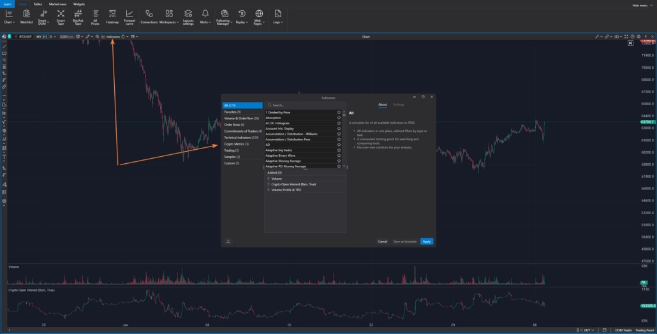Select the Text drawing tool in left sidebar
Viewport: 657px width, 334px height.
[4, 157]
